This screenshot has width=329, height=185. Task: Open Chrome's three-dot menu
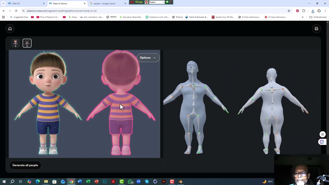[325, 11]
